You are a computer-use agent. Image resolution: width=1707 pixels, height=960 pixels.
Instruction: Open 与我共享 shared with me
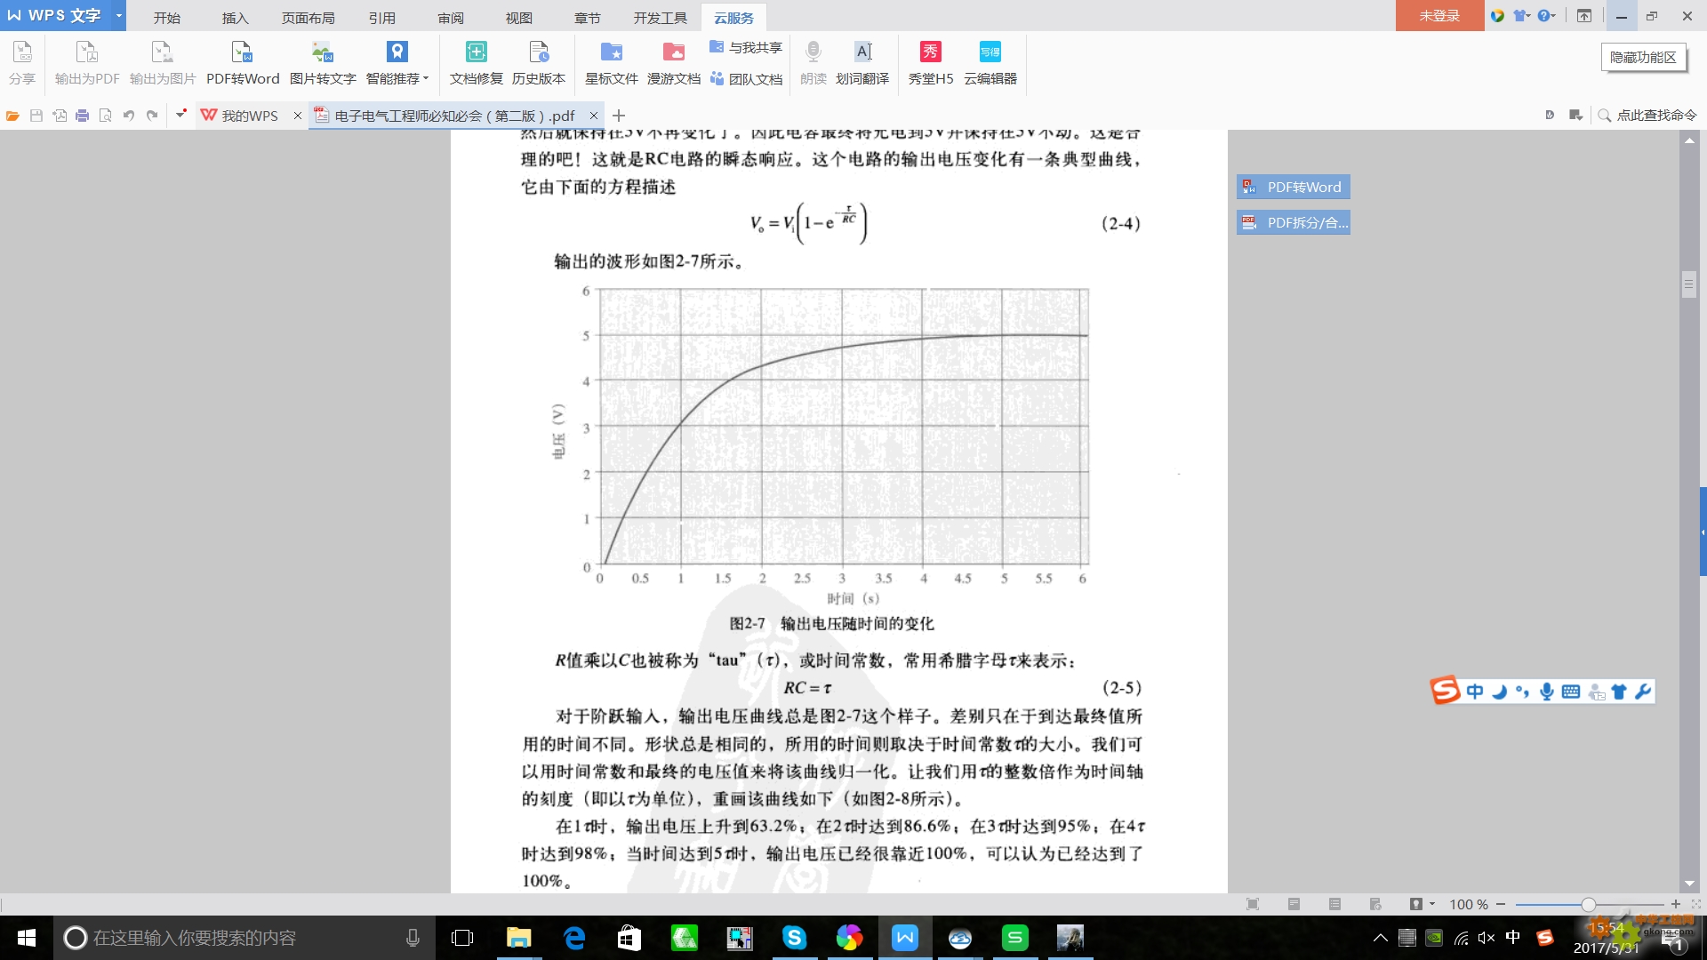tap(746, 47)
